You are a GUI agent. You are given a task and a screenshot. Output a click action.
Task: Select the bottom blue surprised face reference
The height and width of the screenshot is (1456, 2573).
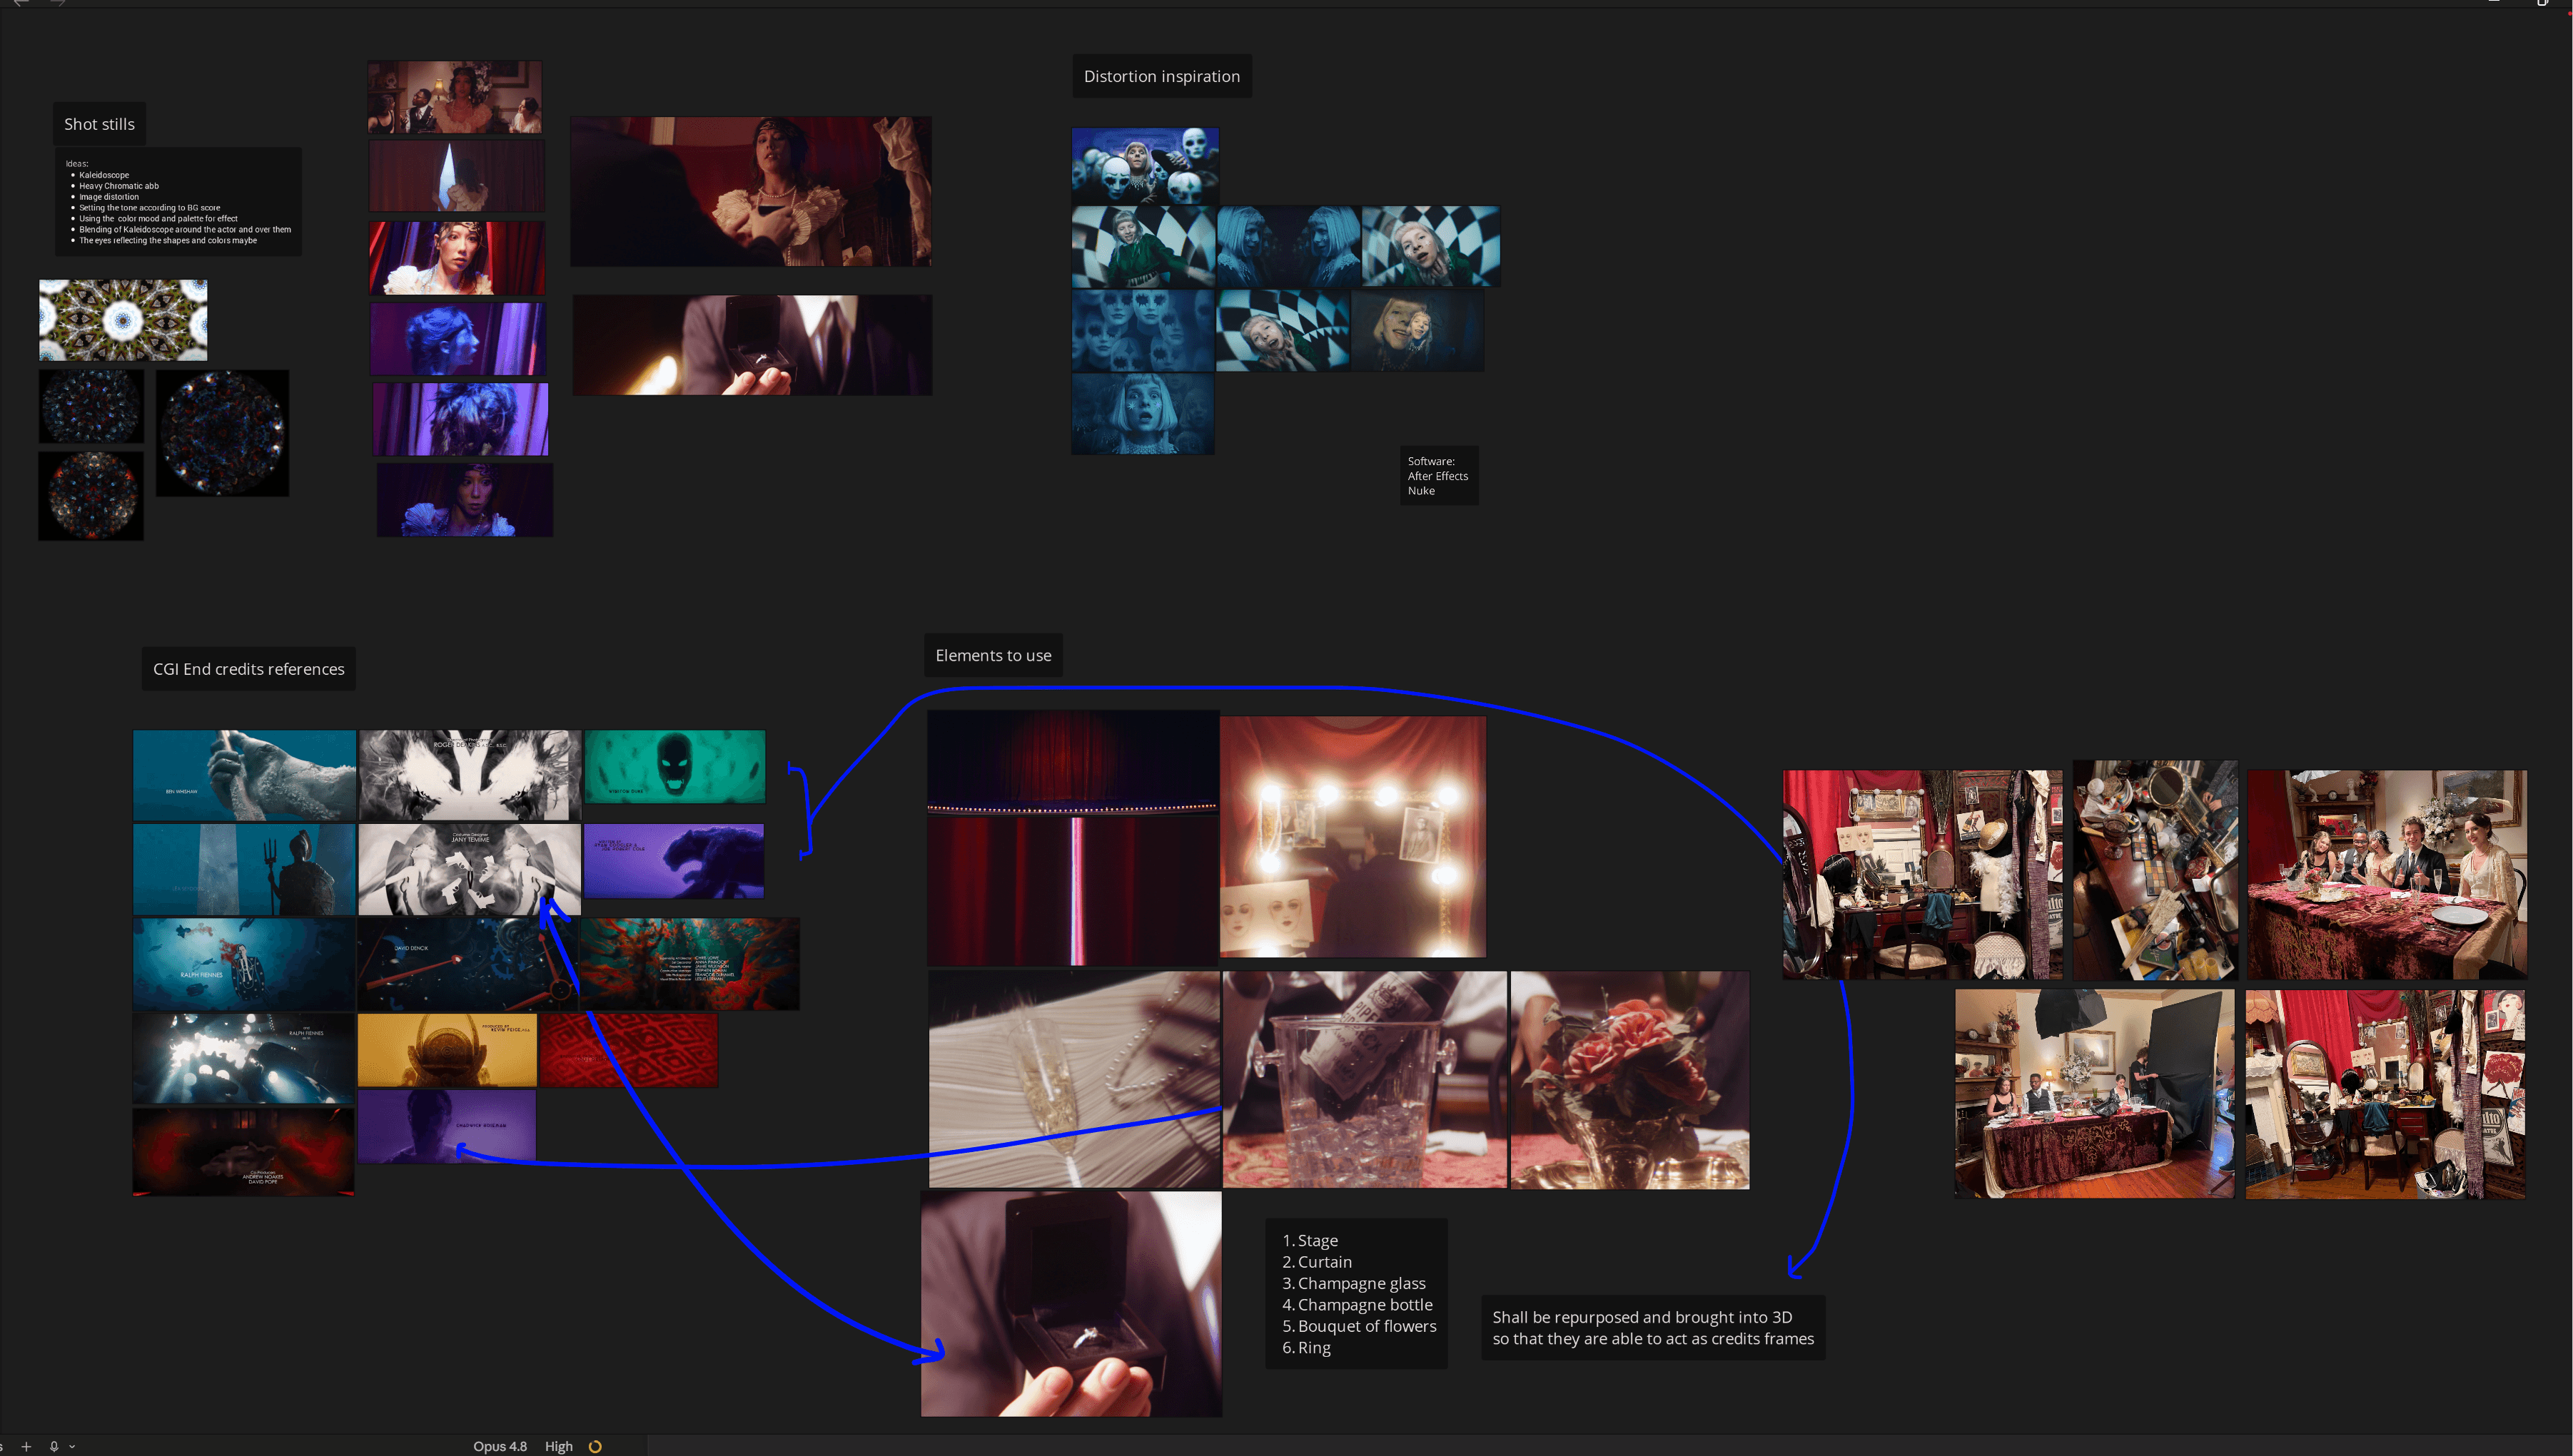[x=1143, y=414]
